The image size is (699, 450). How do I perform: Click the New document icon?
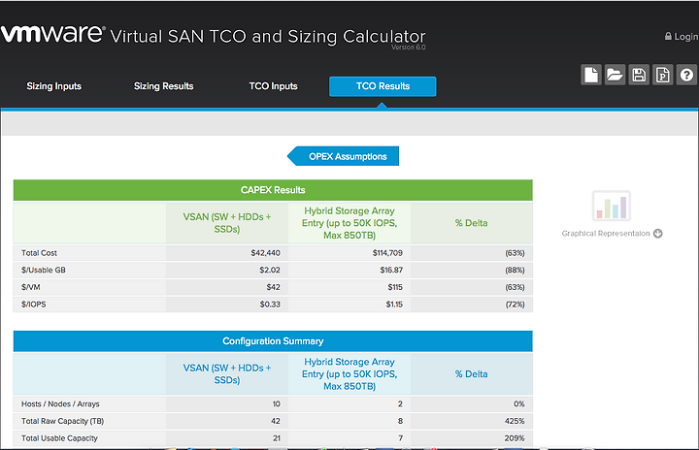(591, 75)
